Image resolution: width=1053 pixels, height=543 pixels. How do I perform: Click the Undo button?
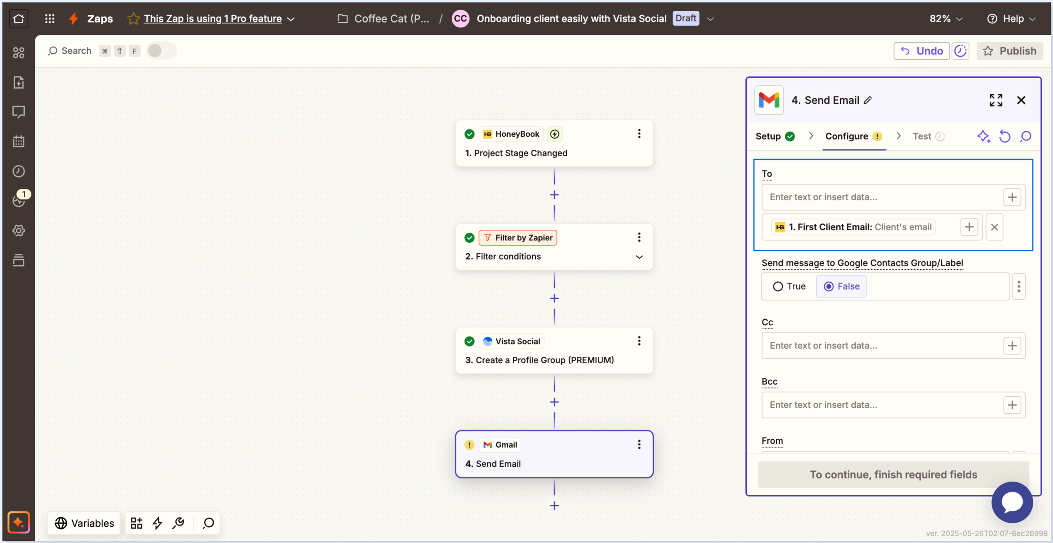(921, 51)
